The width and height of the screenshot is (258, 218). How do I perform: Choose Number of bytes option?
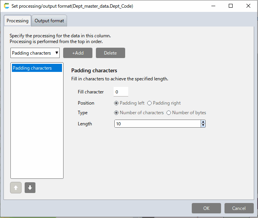pos(168,113)
